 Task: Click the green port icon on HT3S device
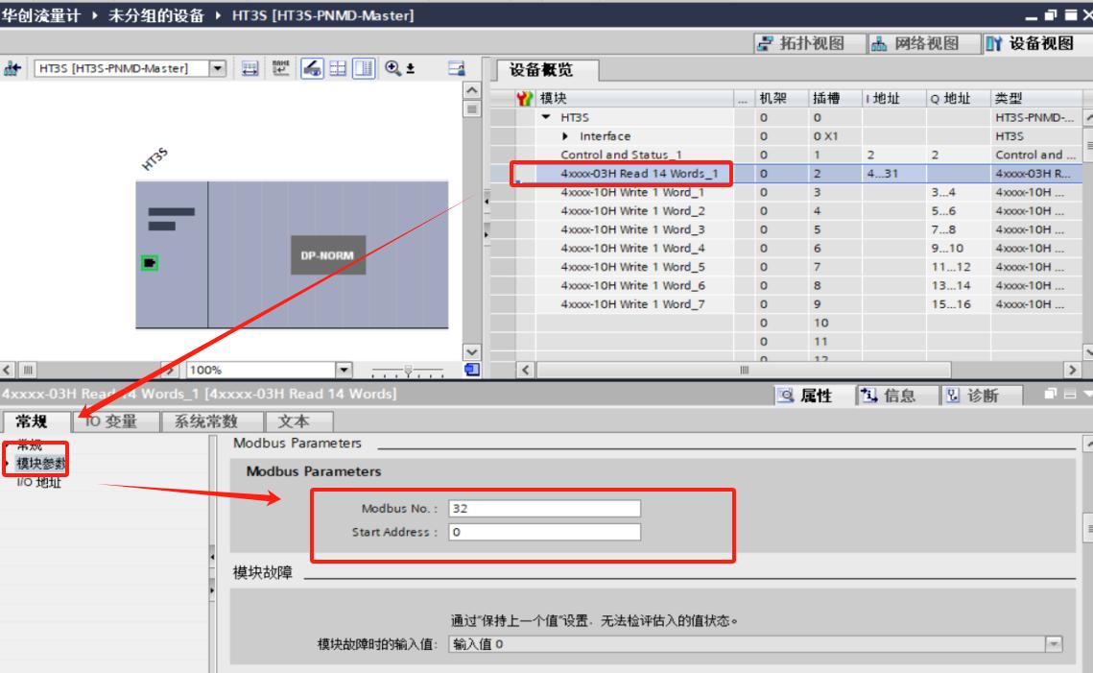click(149, 263)
